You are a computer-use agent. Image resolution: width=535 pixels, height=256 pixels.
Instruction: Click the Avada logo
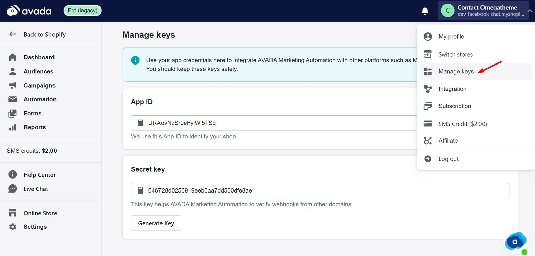click(x=29, y=11)
